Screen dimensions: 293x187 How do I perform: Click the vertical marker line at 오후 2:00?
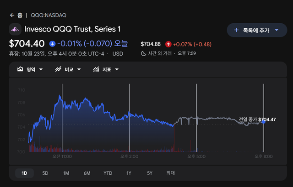[x=129, y=118]
